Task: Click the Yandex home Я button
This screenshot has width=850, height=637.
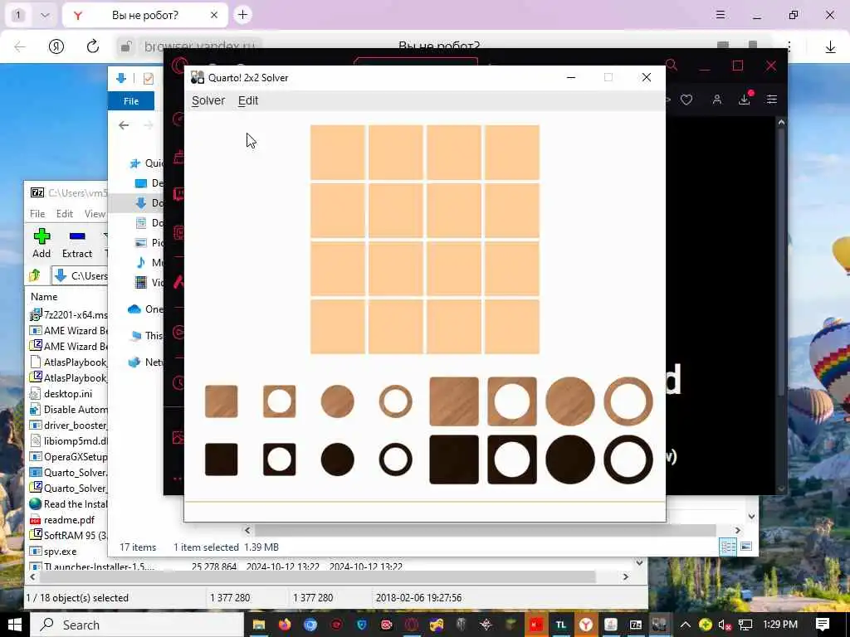Action: pos(56,46)
